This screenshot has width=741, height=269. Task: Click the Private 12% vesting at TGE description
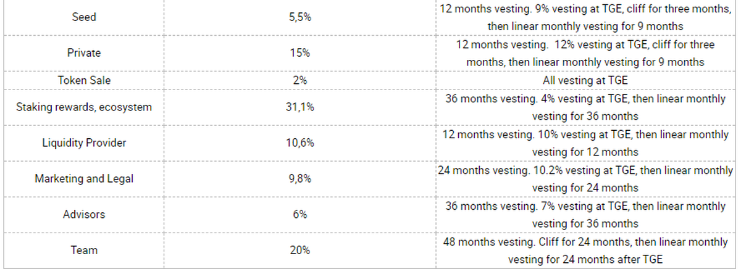coord(585,54)
